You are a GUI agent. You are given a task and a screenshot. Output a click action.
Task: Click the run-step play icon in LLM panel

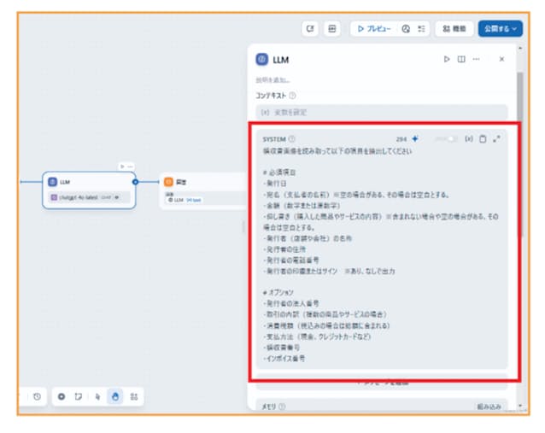click(446, 59)
